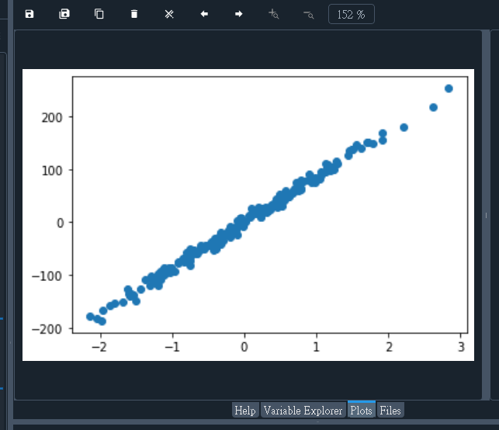Open the Help tab
The image size is (499, 430).
point(245,411)
